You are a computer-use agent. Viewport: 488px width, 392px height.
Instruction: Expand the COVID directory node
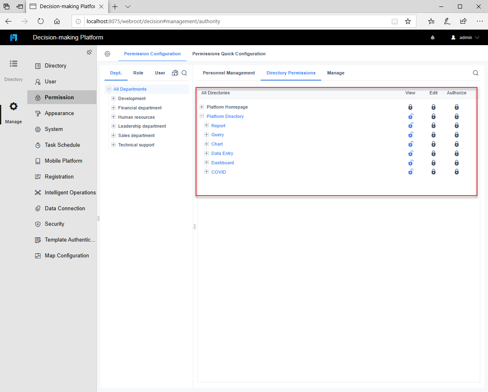(x=206, y=172)
